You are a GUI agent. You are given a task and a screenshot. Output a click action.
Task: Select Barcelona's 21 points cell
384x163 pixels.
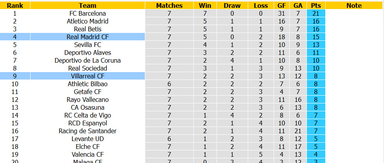pos(316,13)
